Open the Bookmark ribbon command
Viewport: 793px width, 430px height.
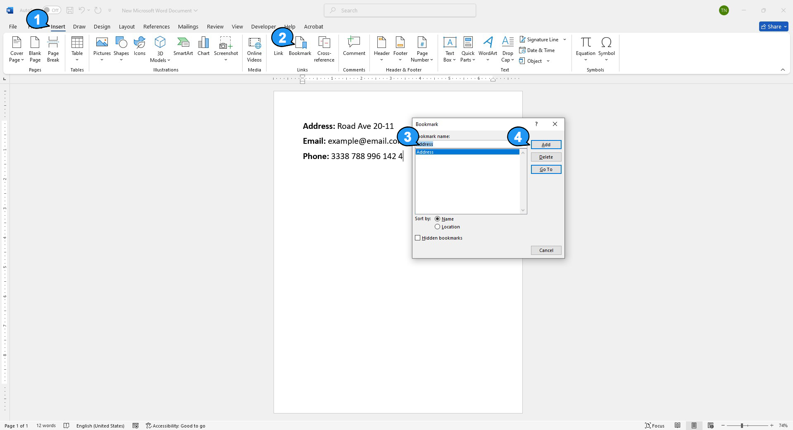300,46
